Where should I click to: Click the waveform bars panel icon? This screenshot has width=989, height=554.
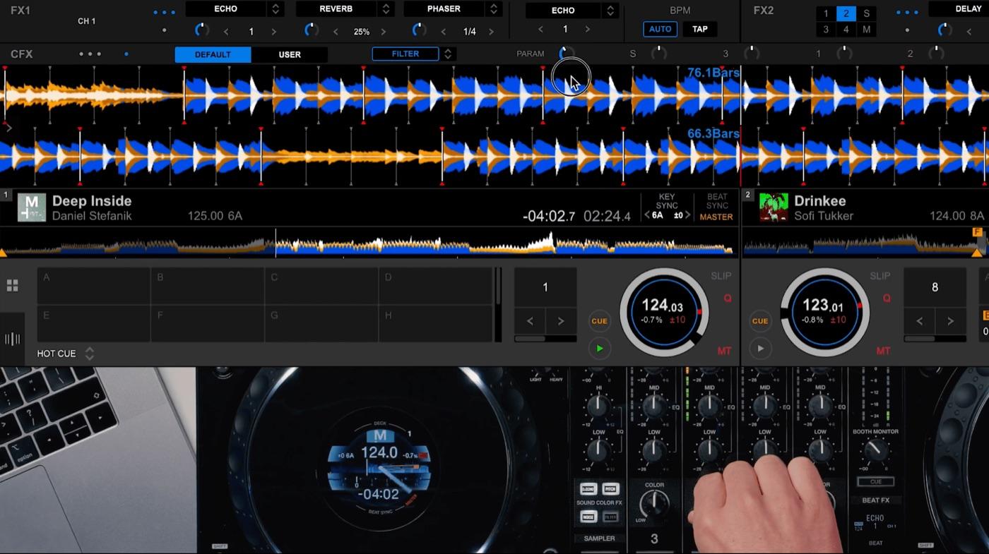pos(12,339)
